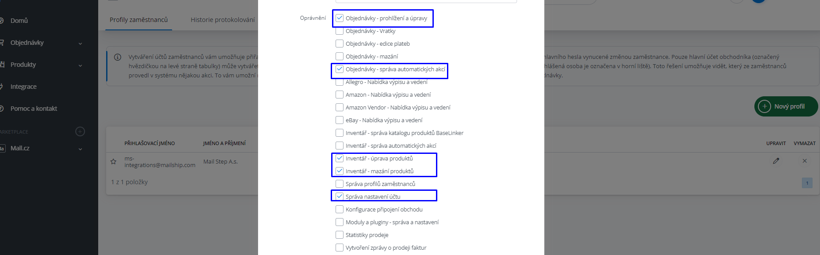
Task: Open Domů from the sidebar
Action: click(19, 21)
